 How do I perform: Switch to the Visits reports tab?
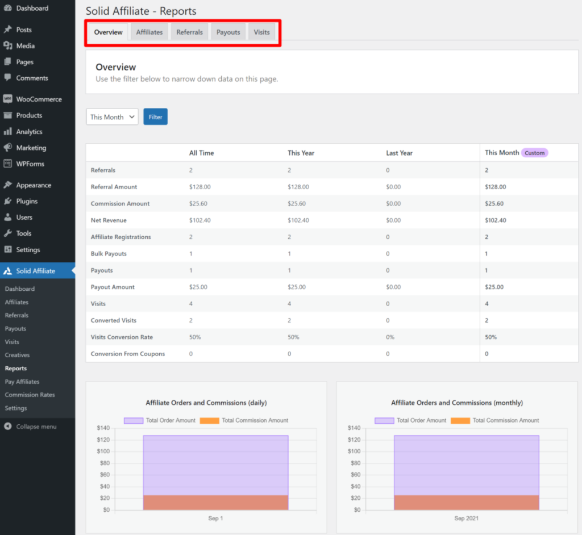tap(261, 32)
